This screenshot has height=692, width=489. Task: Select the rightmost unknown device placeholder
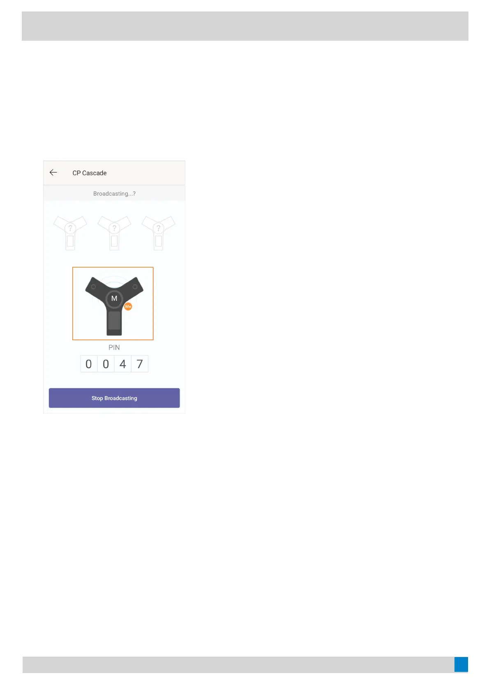(x=158, y=233)
